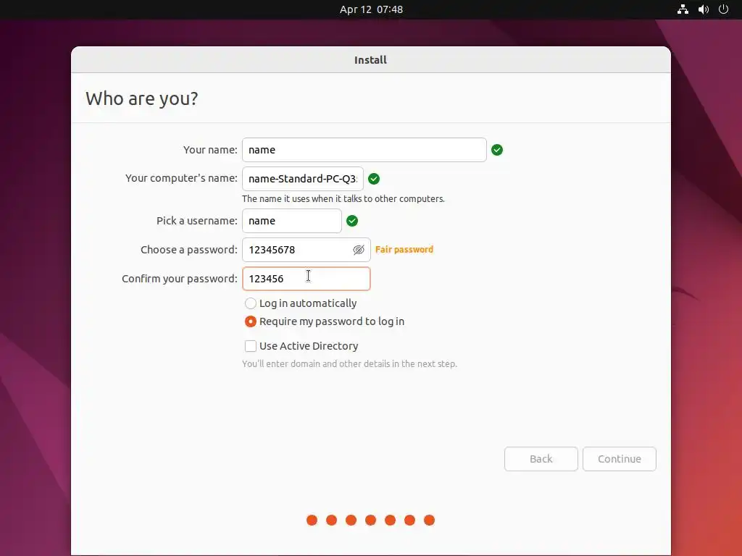Screen dimensions: 742x556
Task: Click the 'talks to other computers' hint text
Action: 343,198
